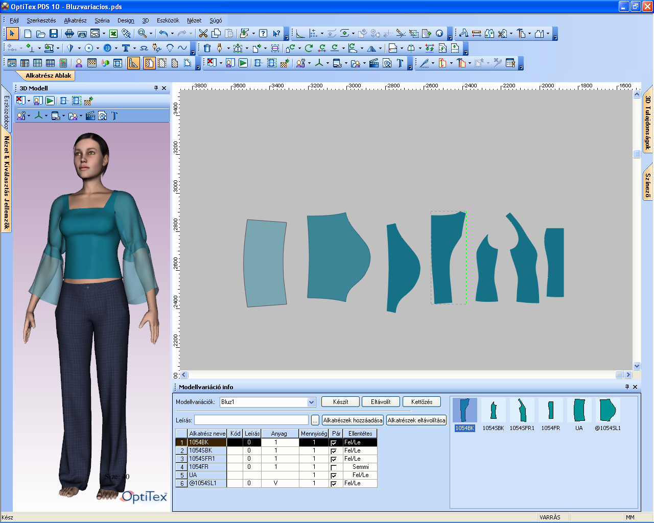Click the clear cloth red X icon in 3D Modell panel
This screenshot has width=654, height=523.
(20, 101)
